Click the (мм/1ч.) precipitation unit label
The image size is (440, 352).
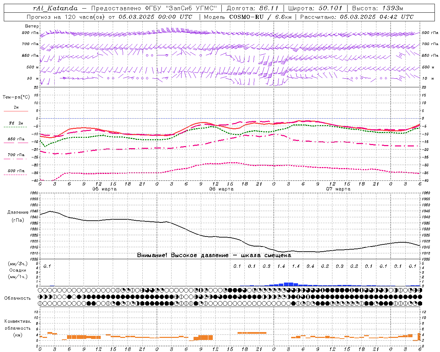click(x=18, y=277)
